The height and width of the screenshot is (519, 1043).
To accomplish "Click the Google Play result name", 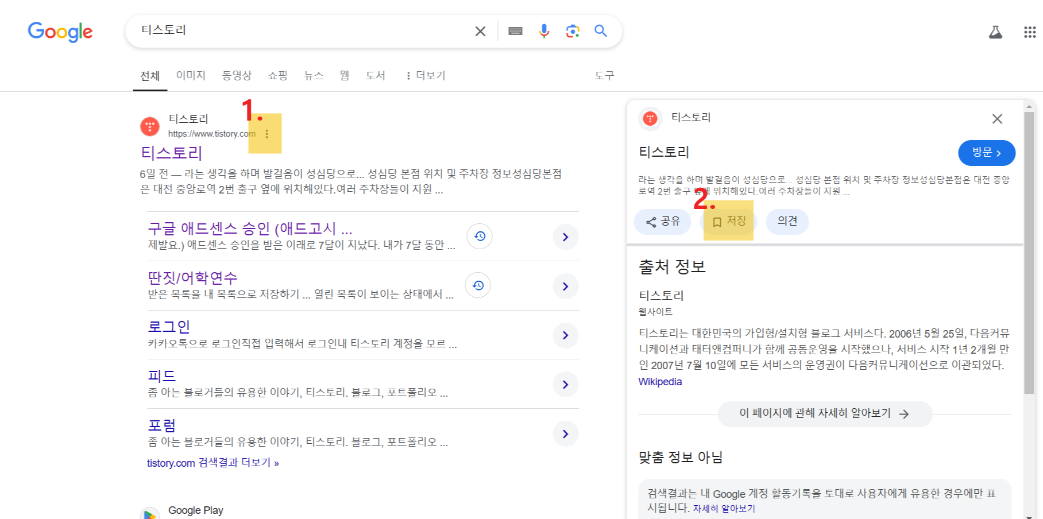I will pos(196,510).
